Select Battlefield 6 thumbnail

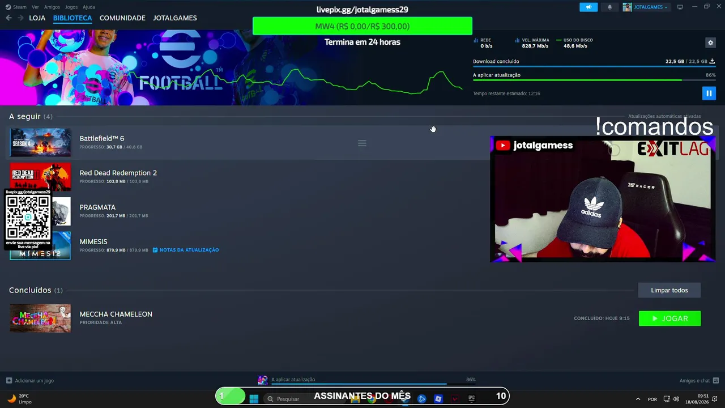click(x=40, y=142)
